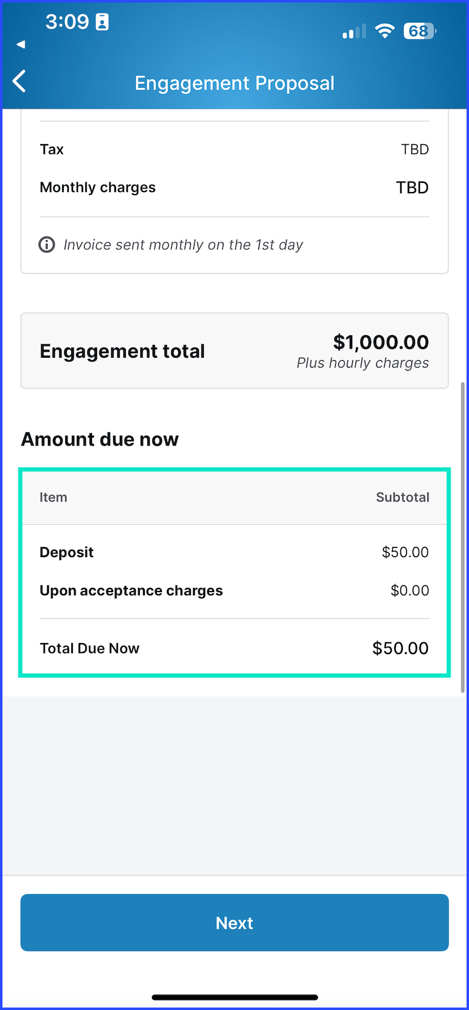Viewport: 469px width, 1010px height.
Task: Tap the ID card icon next to the time
Action: coord(103,22)
